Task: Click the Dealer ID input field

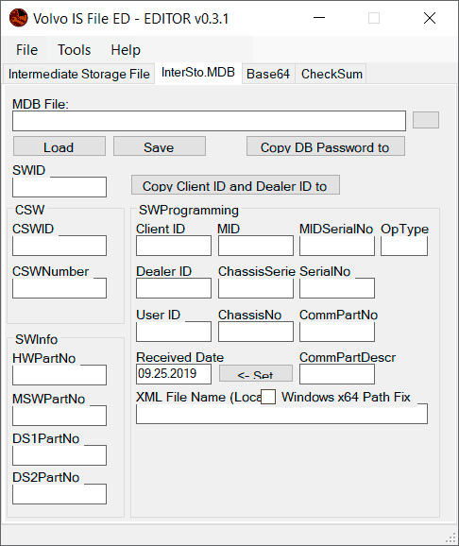Action: click(174, 288)
